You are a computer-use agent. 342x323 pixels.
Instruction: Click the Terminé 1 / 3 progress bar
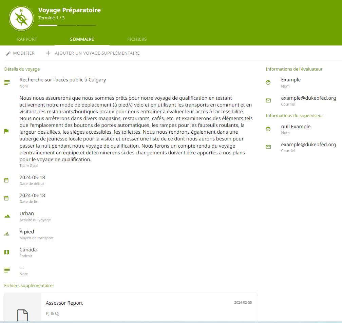67,25
